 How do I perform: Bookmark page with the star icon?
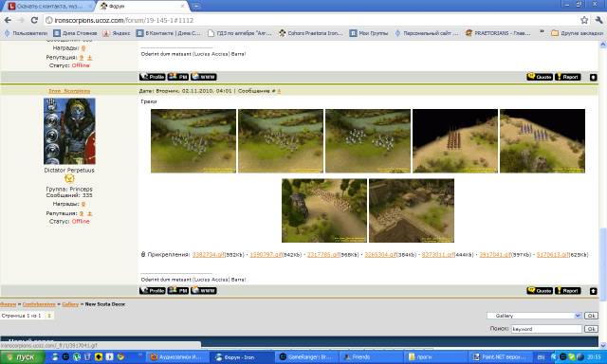[x=584, y=20]
